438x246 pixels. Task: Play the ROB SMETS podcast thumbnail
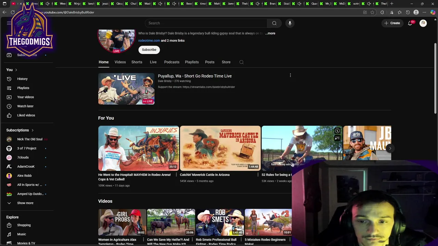220,222
